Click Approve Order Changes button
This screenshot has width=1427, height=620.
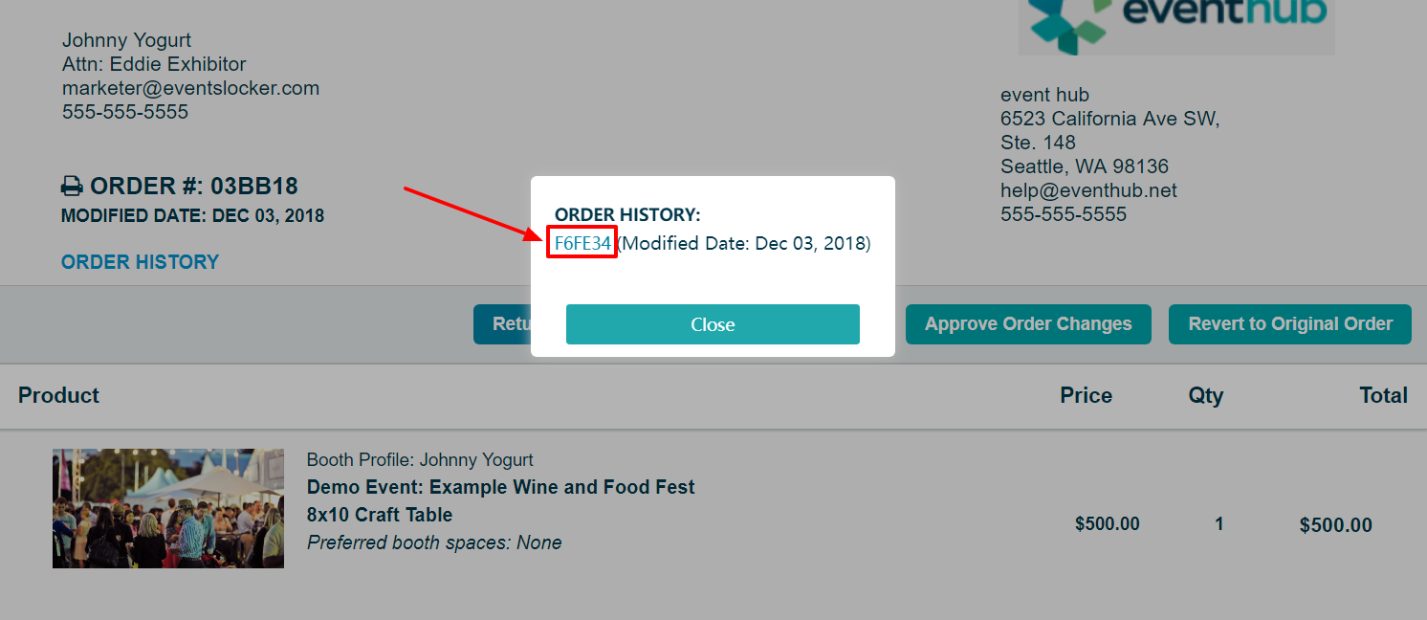[x=1028, y=324]
